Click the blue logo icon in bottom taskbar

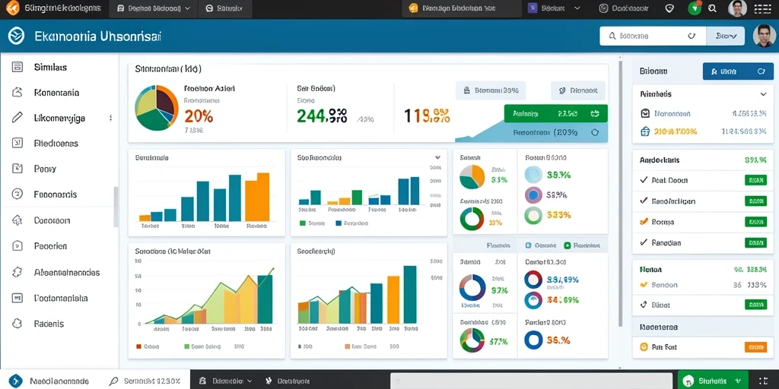[x=16, y=381]
